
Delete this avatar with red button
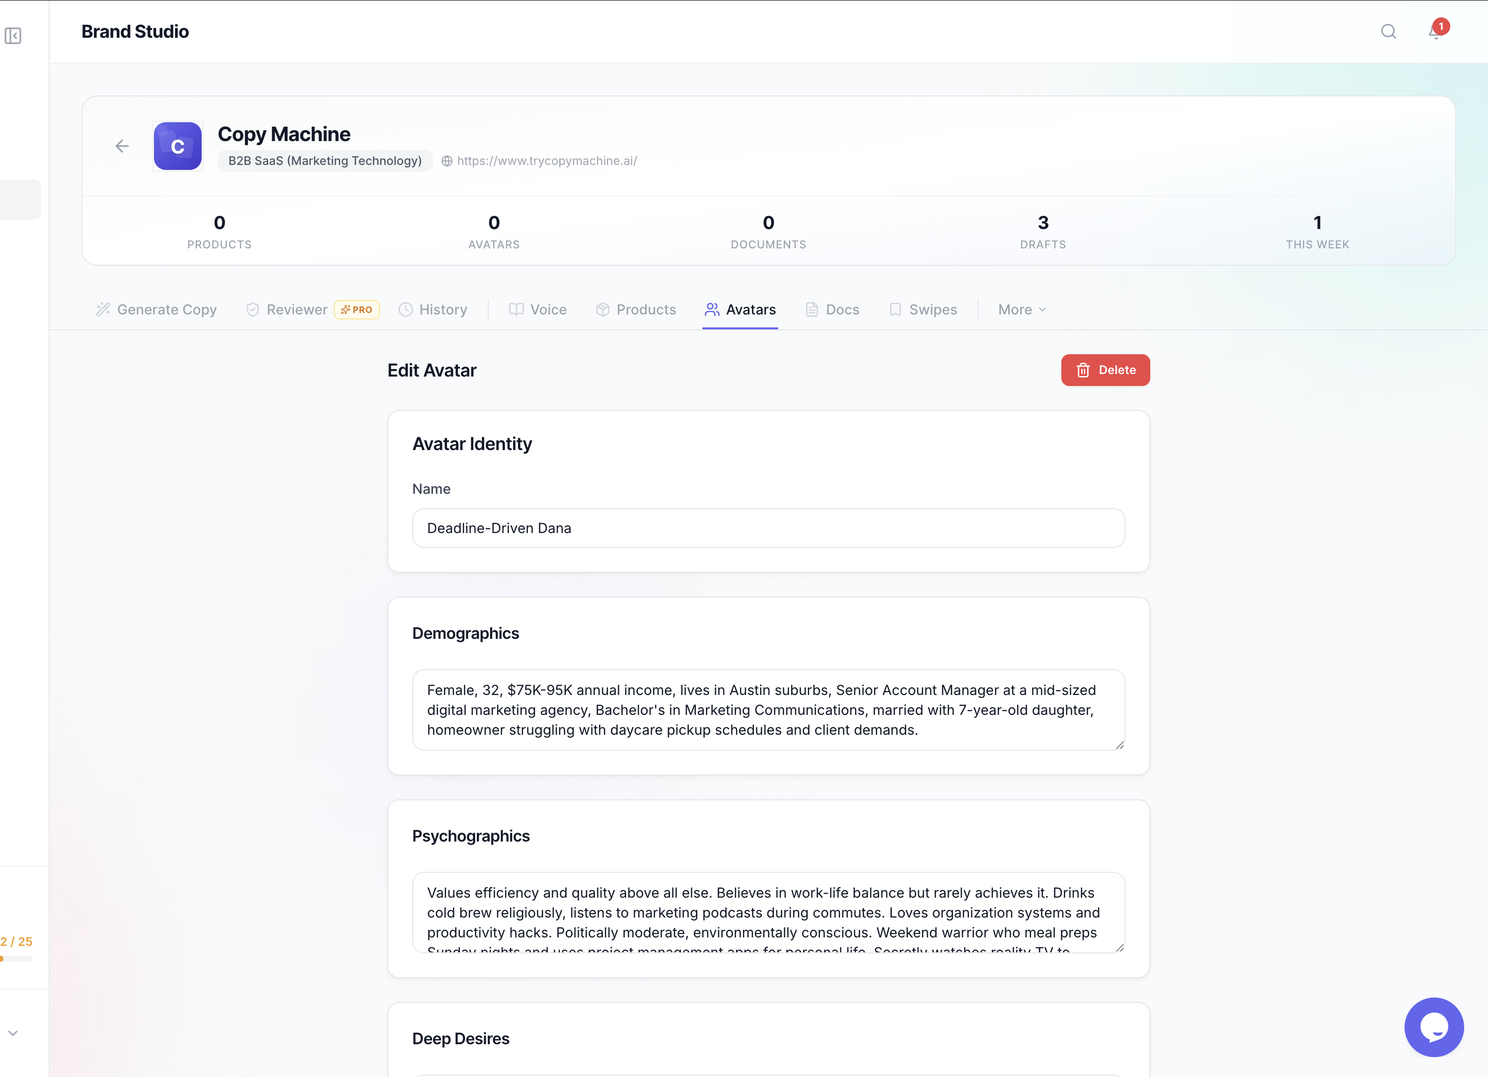pyautogui.click(x=1105, y=370)
